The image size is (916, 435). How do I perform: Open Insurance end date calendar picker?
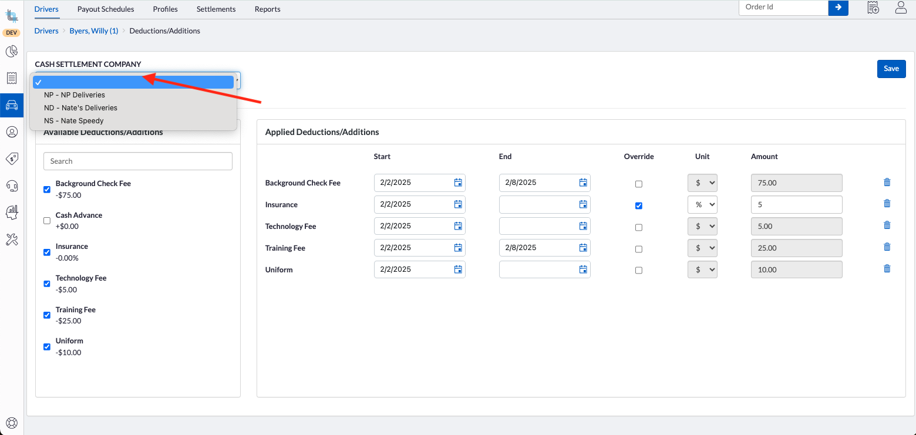pos(583,204)
